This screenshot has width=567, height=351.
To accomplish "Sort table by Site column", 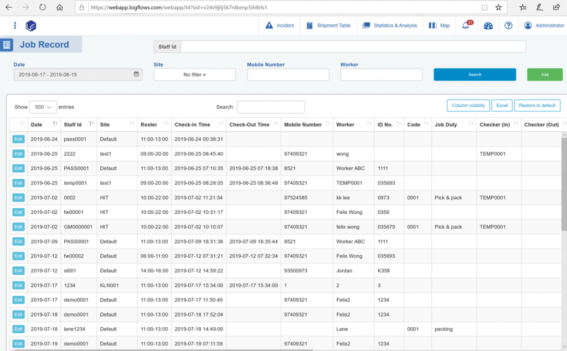I will (117, 125).
